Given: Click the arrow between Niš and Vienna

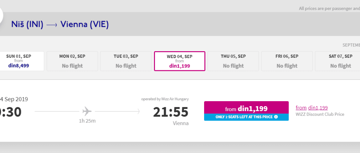Looking at the screenshot, I should (52, 25).
